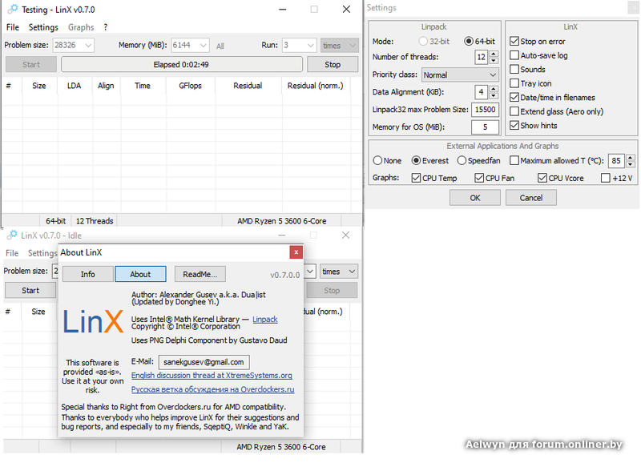Viewport: 641px width, 463px height.
Task: Toggle Date/time in filenames checkbox
Action: pos(514,97)
